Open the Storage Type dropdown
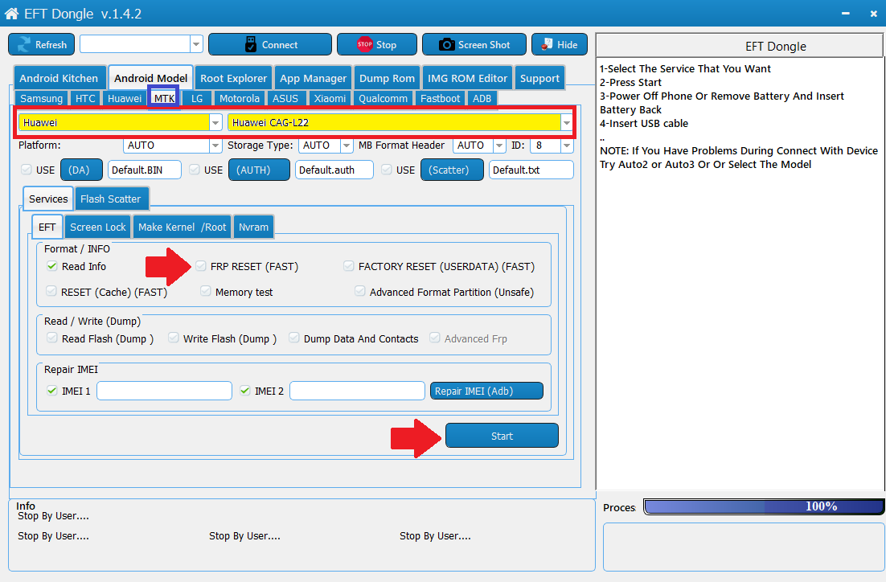The image size is (886, 582). pos(347,145)
